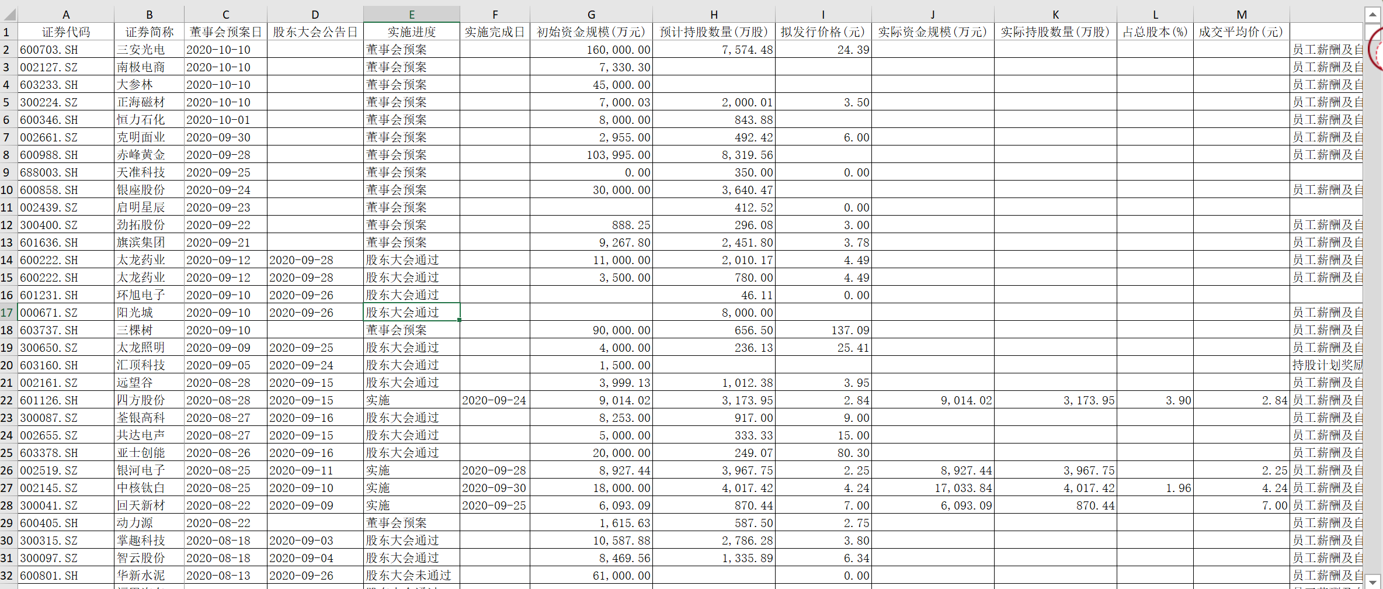1383x589 pixels.
Task: Click the header cell "占总股本(%)"
Action: (1155, 32)
